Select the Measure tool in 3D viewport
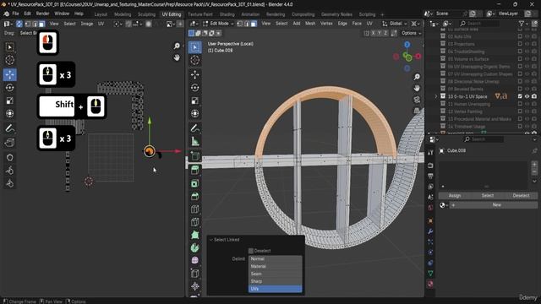Screen dimensions: 541x304 tap(195, 141)
